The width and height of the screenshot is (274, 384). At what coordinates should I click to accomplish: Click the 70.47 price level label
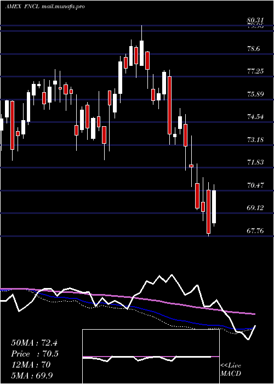[256, 185]
